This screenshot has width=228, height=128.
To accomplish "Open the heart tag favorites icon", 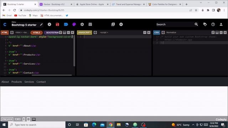I will (205, 25).
